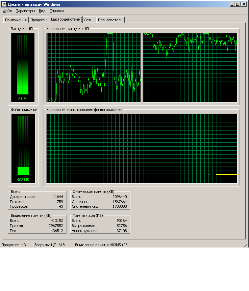Click the Выгружаемая value 52756

coord(122,226)
